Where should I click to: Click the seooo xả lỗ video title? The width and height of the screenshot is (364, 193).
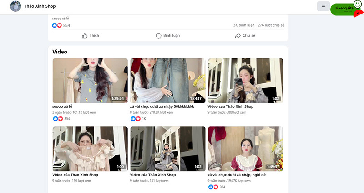coord(62,106)
